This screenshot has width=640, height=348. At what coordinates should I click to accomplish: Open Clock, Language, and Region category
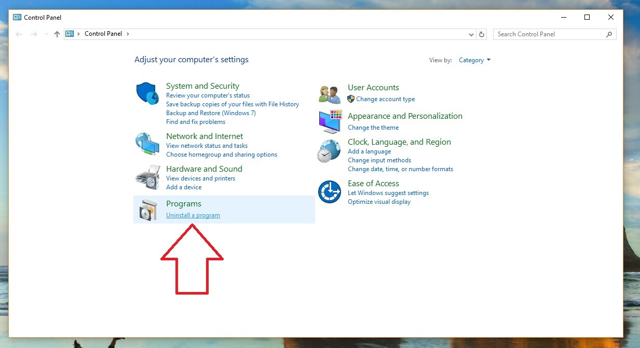[x=399, y=142]
